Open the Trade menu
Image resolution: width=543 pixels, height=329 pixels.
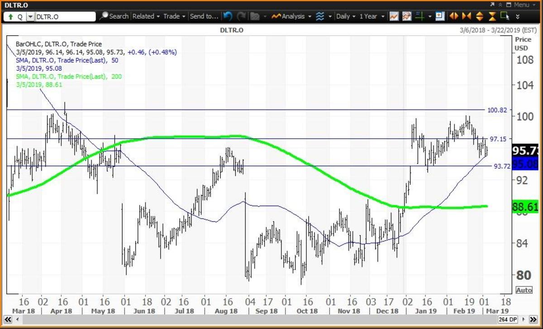[174, 16]
